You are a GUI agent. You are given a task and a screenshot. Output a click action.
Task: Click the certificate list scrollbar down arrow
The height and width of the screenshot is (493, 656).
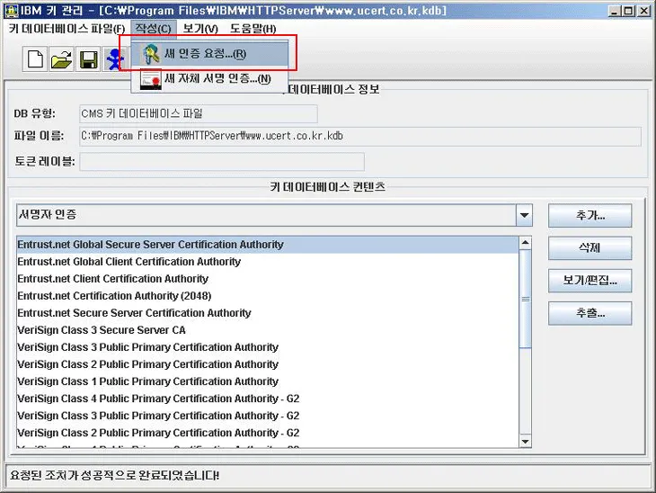525,442
